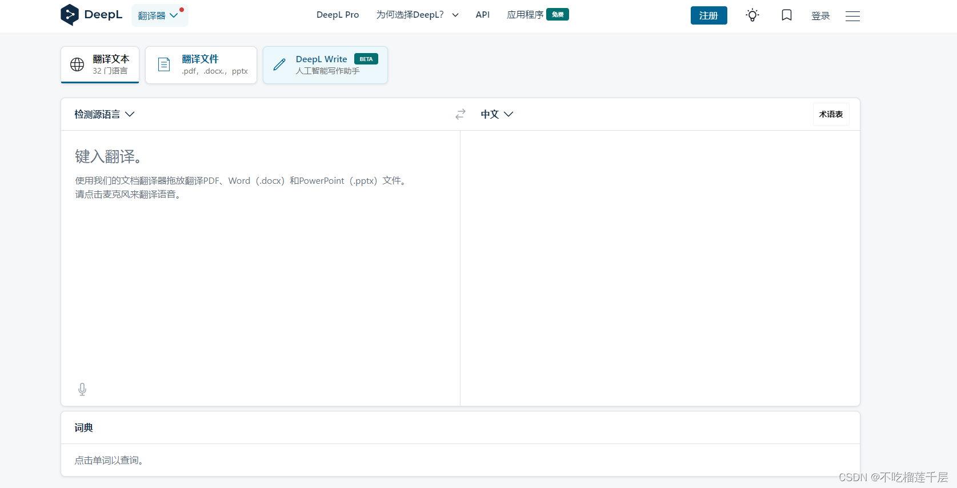
Task: Click the 词典 dictionary heading
Action: click(x=83, y=427)
